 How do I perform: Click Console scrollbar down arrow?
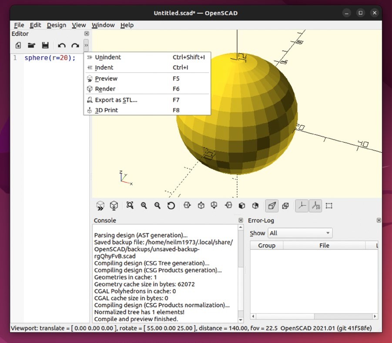pyautogui.click(x=241, y=320)
